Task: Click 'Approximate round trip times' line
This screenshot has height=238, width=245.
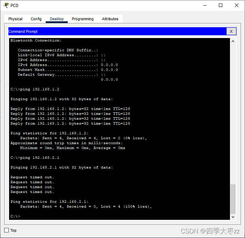Action: [67, 143]
